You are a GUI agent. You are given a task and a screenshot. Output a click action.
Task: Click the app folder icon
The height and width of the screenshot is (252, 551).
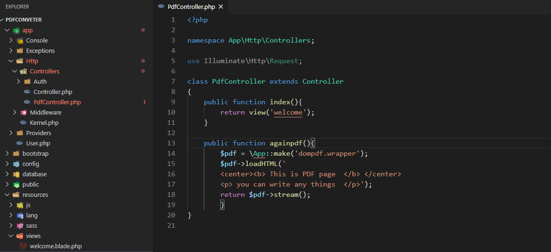16,30
